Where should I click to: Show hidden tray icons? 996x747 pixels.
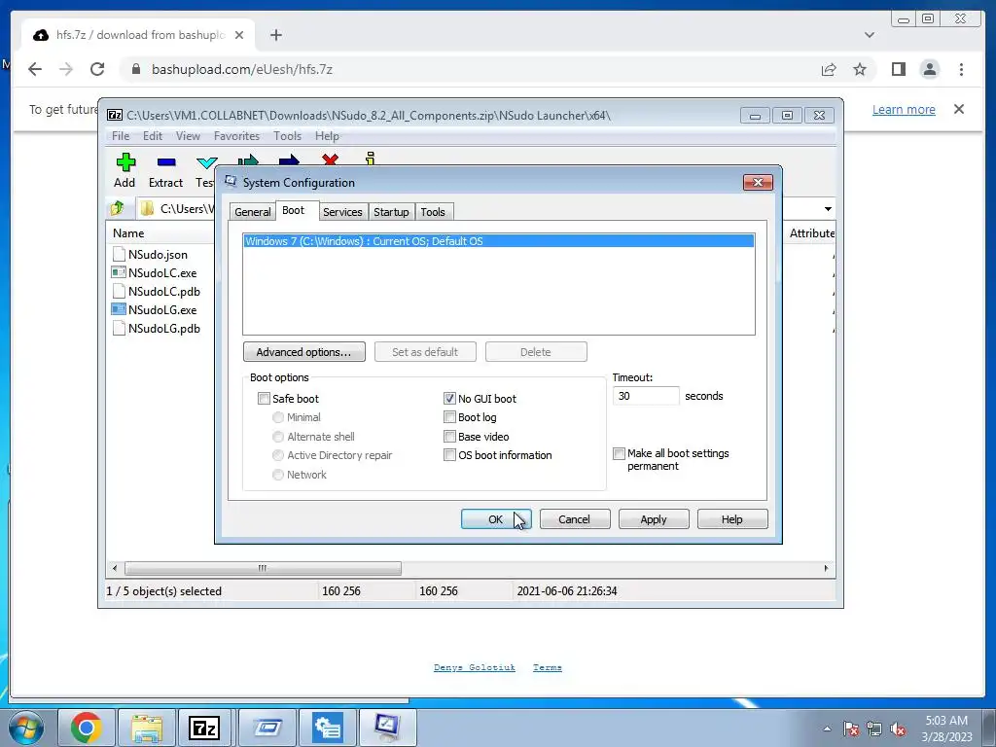827,729
